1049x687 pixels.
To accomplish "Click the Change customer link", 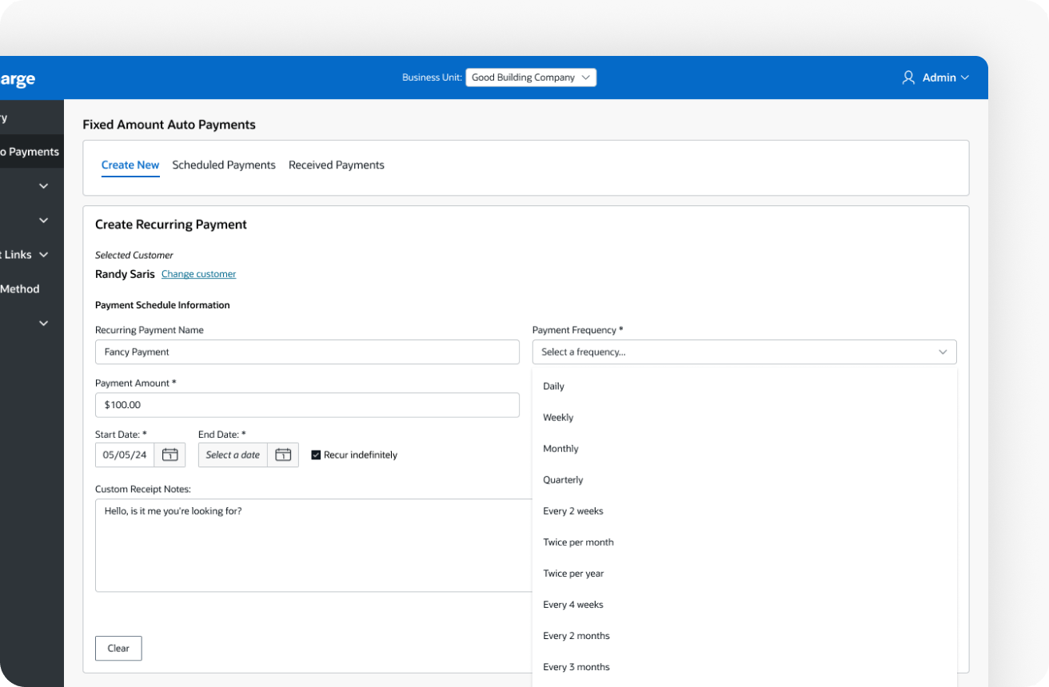I will (198, 274).
